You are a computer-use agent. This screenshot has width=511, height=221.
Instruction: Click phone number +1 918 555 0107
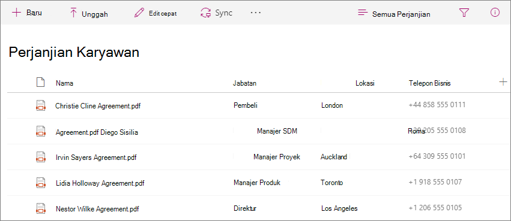point(435,181)
